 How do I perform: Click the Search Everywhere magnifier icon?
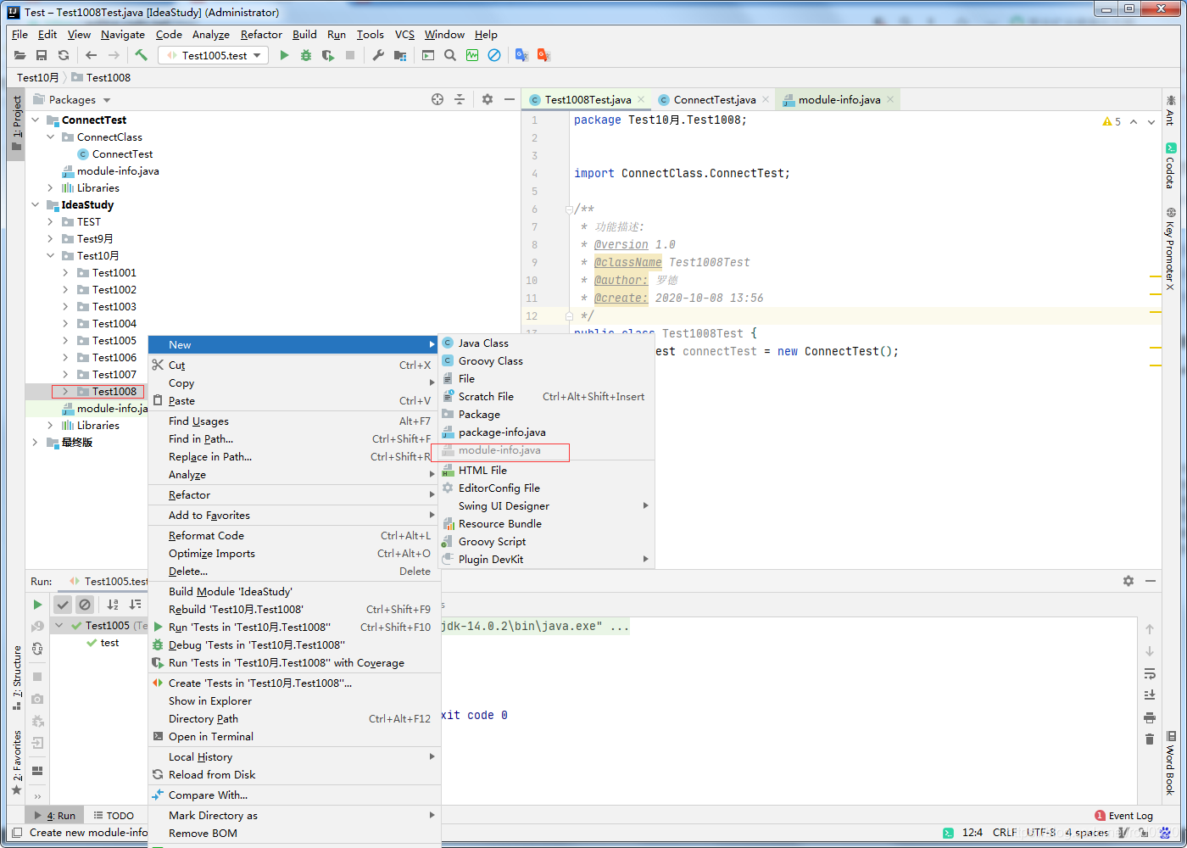(450, 55)
